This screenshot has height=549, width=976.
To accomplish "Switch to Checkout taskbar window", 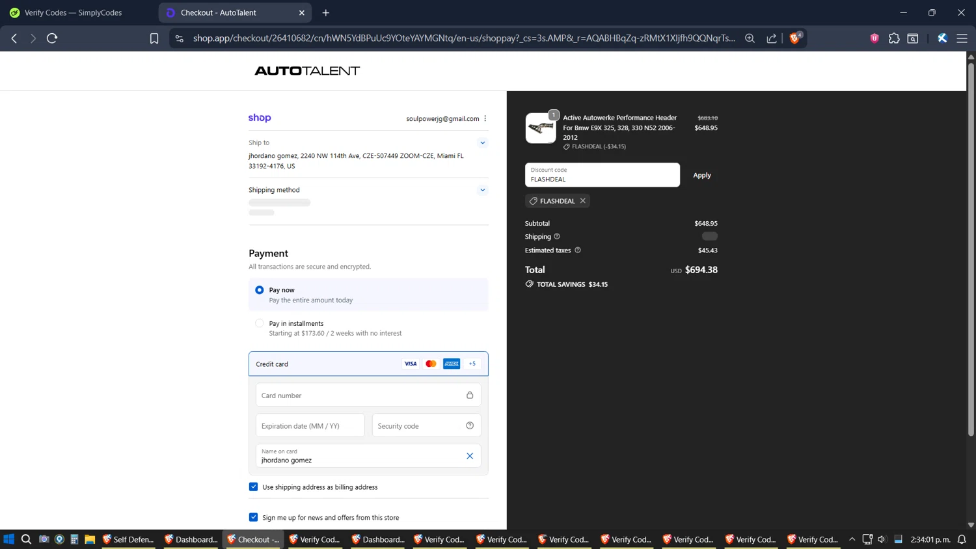I will [x=253, y=539].
